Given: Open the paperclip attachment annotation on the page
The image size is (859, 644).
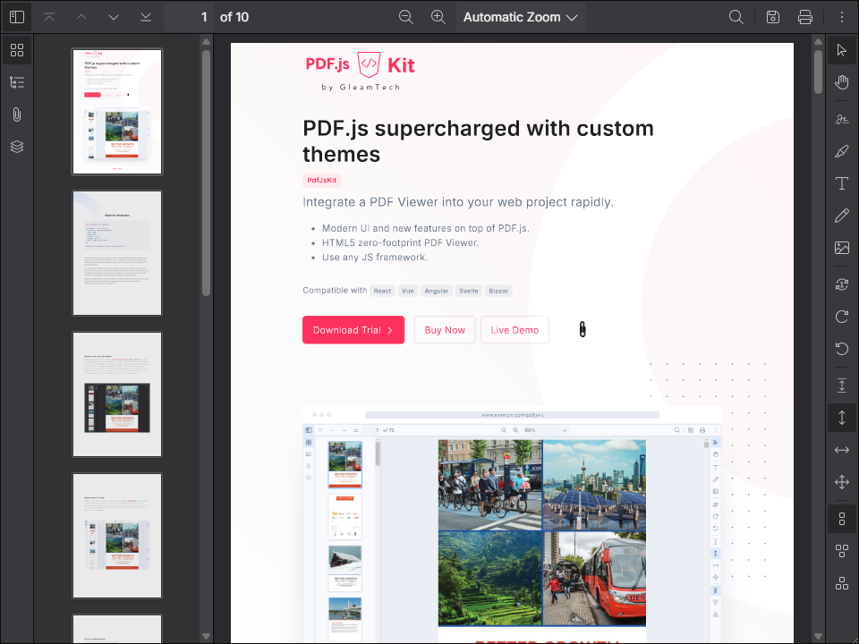Looking at the screenshot, I should point(583,330).
